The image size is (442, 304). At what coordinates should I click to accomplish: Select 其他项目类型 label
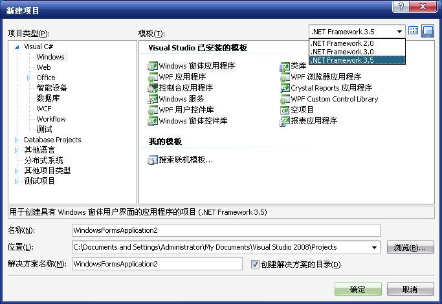pyautogui.click(x=47, y=171)
